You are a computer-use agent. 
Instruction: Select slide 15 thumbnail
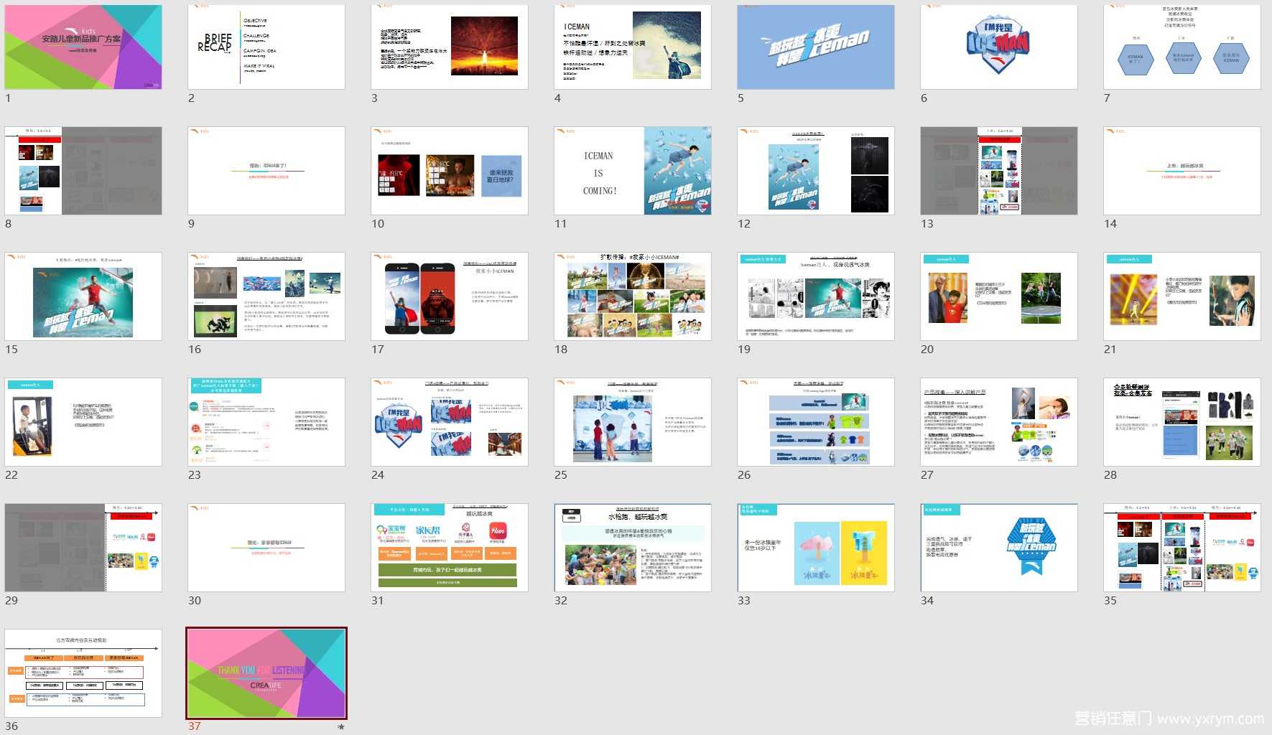(x=83, y=296)
